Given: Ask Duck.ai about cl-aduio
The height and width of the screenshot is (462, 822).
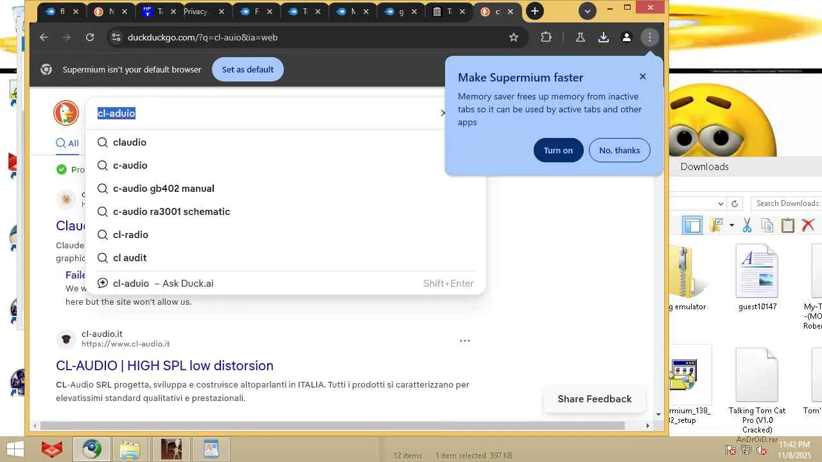Looking at the screenshot, I should (x=285, y=284).
